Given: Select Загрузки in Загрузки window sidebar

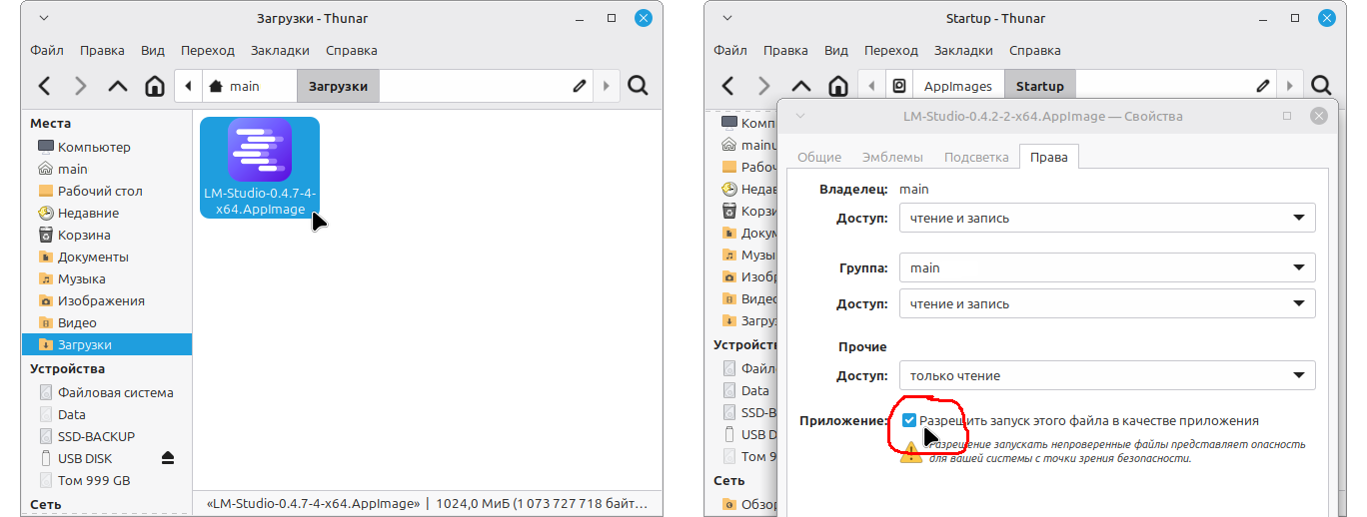Looking at the screenshot, I should coord(107,344).
